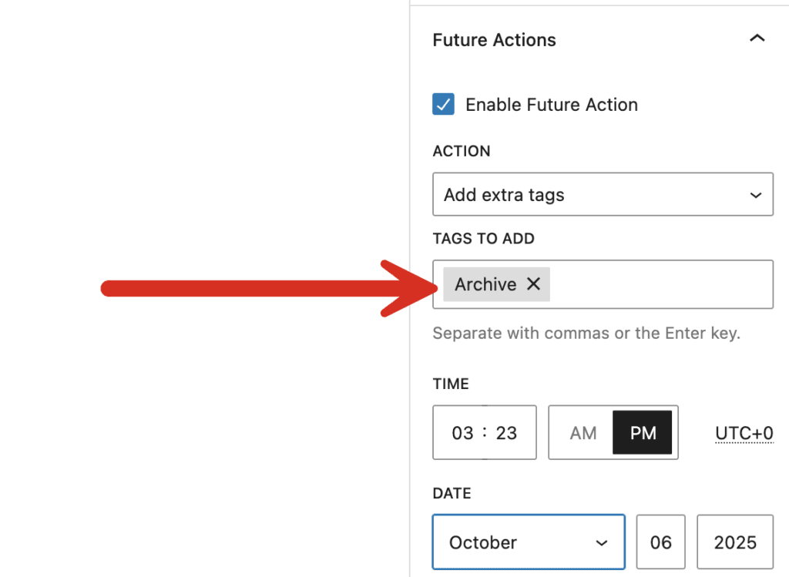Disable the Enable Future Action checkbox
This screenshot has width=789, height=577.
tap(443, 104)
